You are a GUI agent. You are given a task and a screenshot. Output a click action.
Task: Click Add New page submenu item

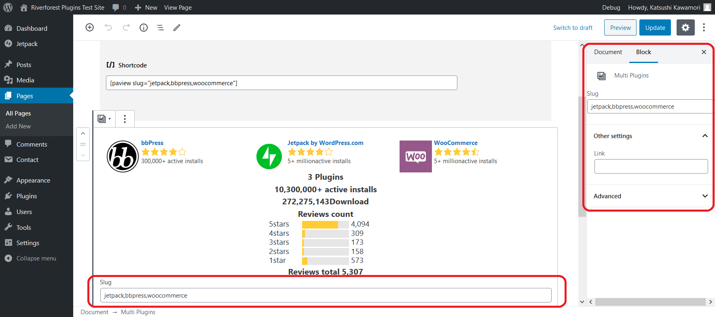(18, 126)
